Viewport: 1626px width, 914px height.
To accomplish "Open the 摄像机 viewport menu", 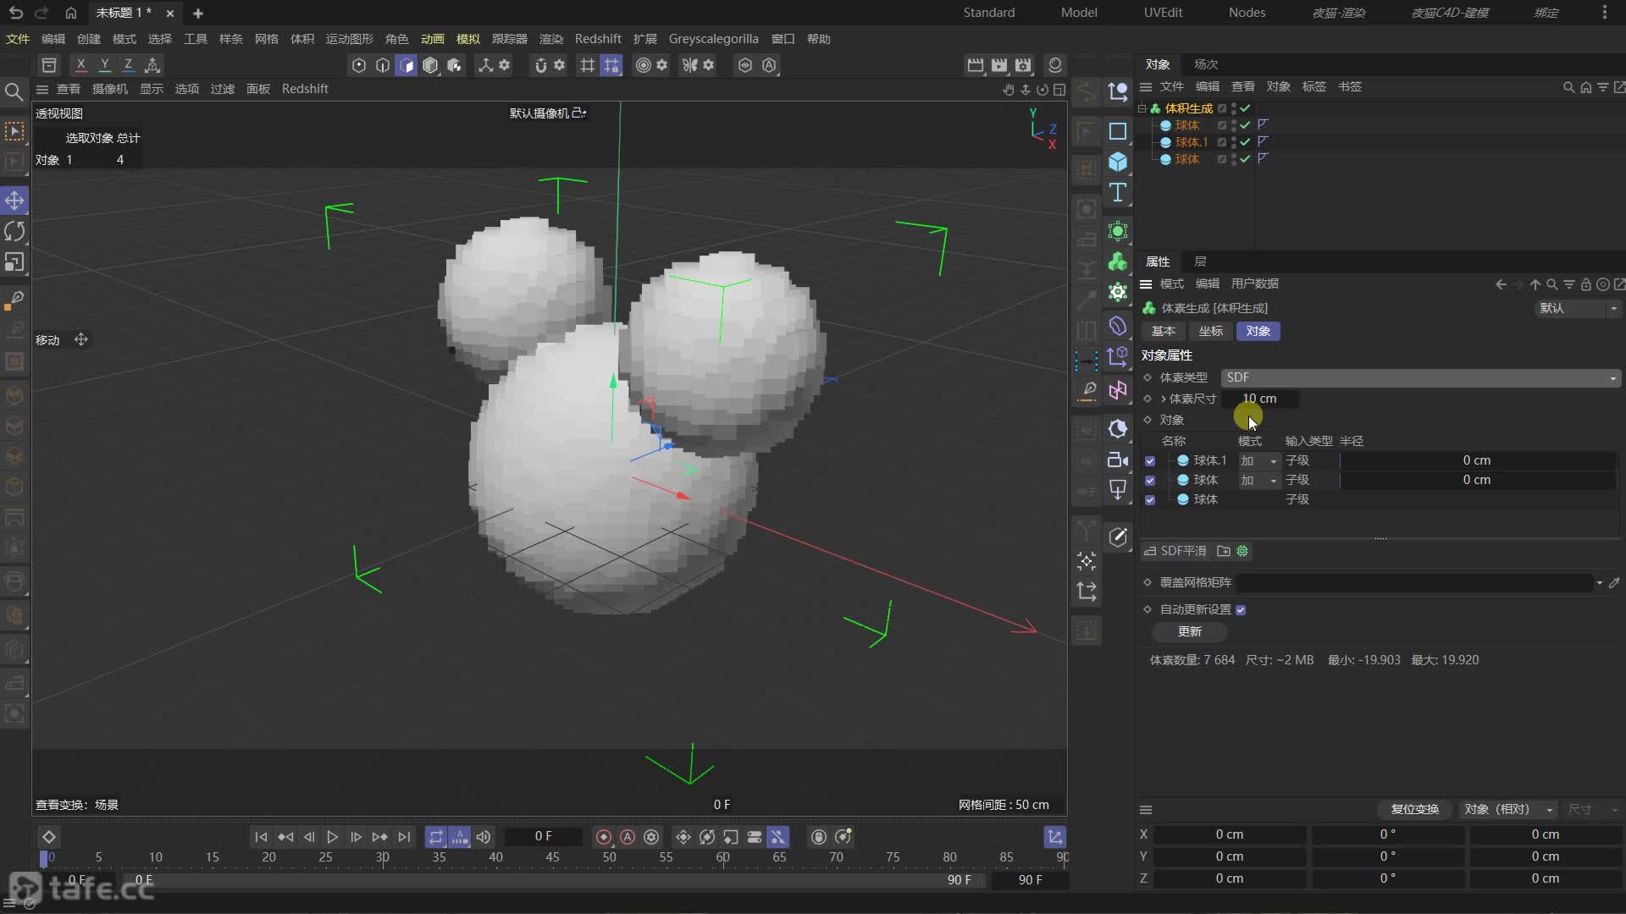I will tap(109, 89).
